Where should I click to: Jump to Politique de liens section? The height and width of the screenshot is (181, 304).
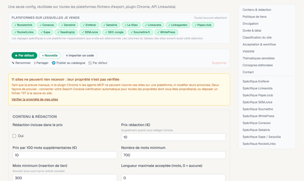pyautogui.click(x=254, y=17)
